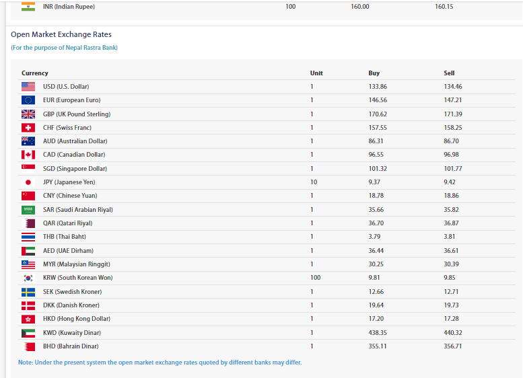Click the Unit column header
This screenshot has height=378, width=523.
[x=316, y=73]
